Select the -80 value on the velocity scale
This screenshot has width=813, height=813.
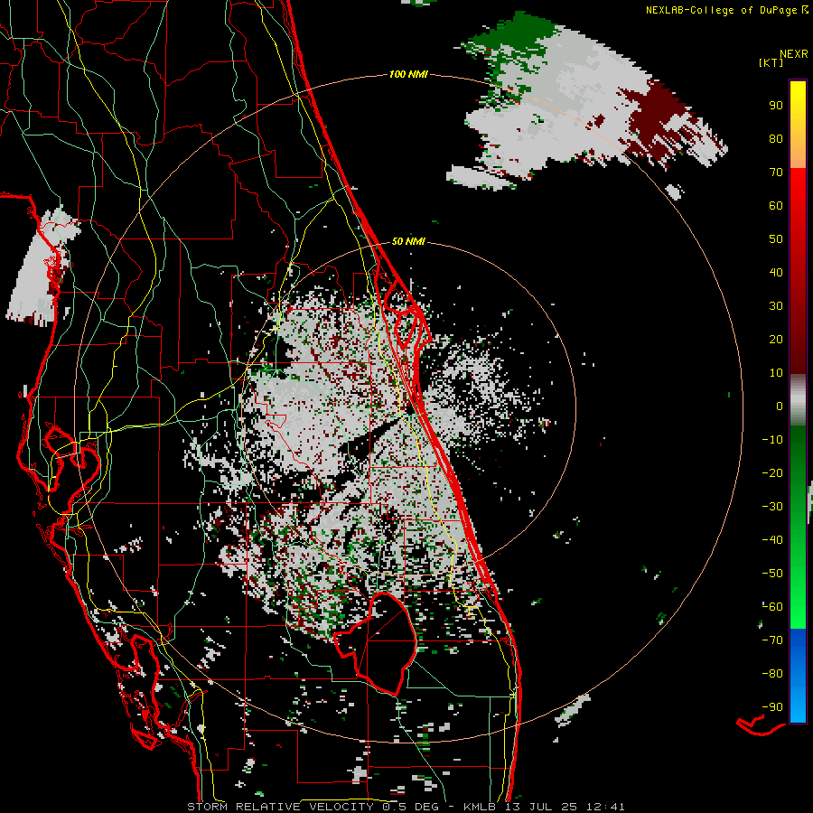pyautogui.click(x=772, y=674)
